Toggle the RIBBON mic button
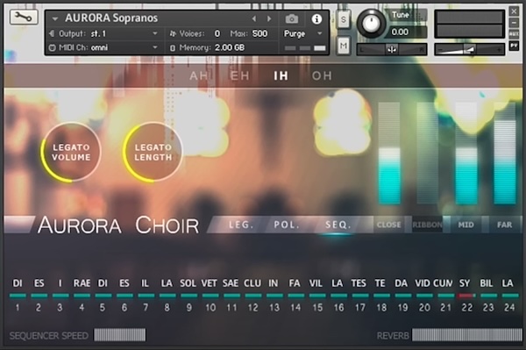Viewport: 526px width, 350px height. pyautogui.click(x=427, y=225)
